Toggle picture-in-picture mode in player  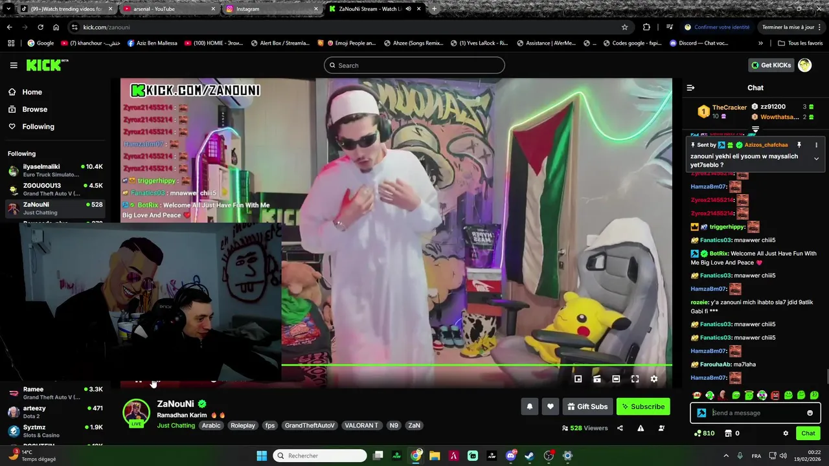point(578,379)
